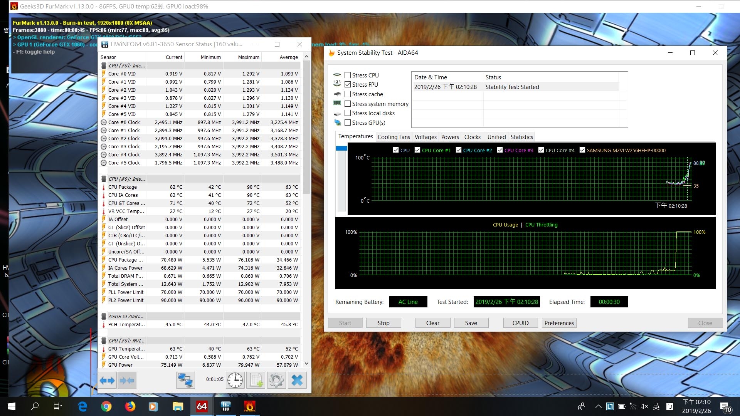Click the Stop button
This screenshot has height=416, width=740.
click(383, 323)
